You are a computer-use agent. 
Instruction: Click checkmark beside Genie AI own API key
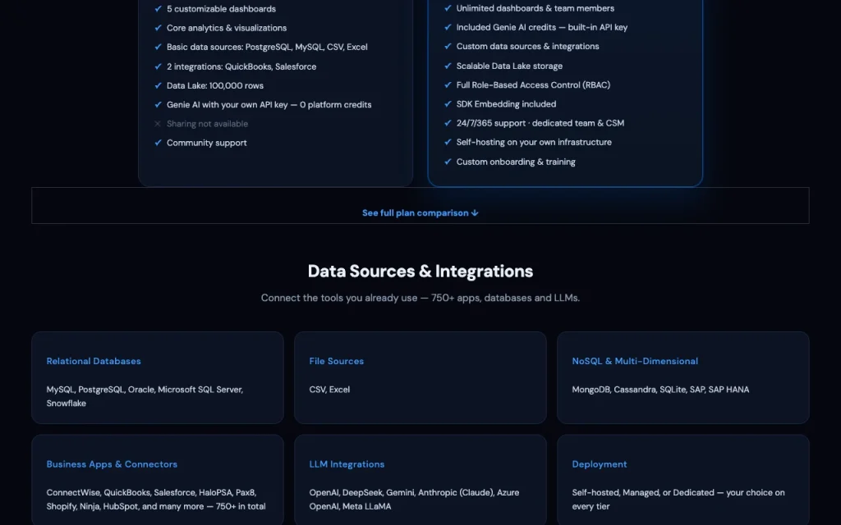coord(158,104)
